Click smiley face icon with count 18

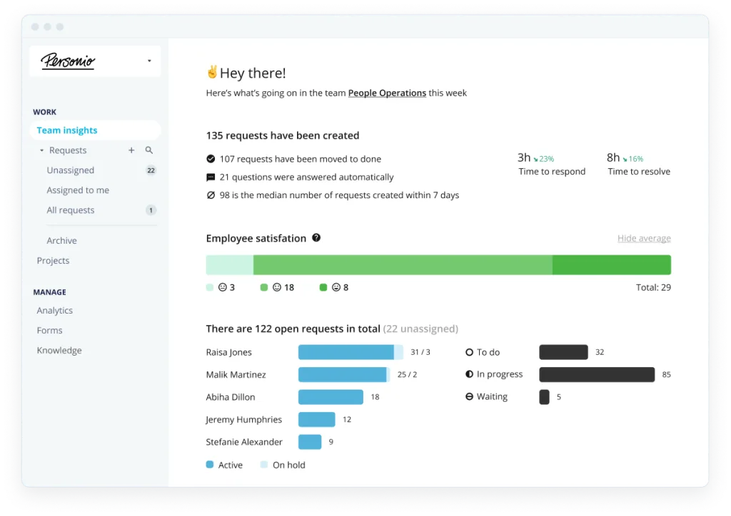pos(277,287)
